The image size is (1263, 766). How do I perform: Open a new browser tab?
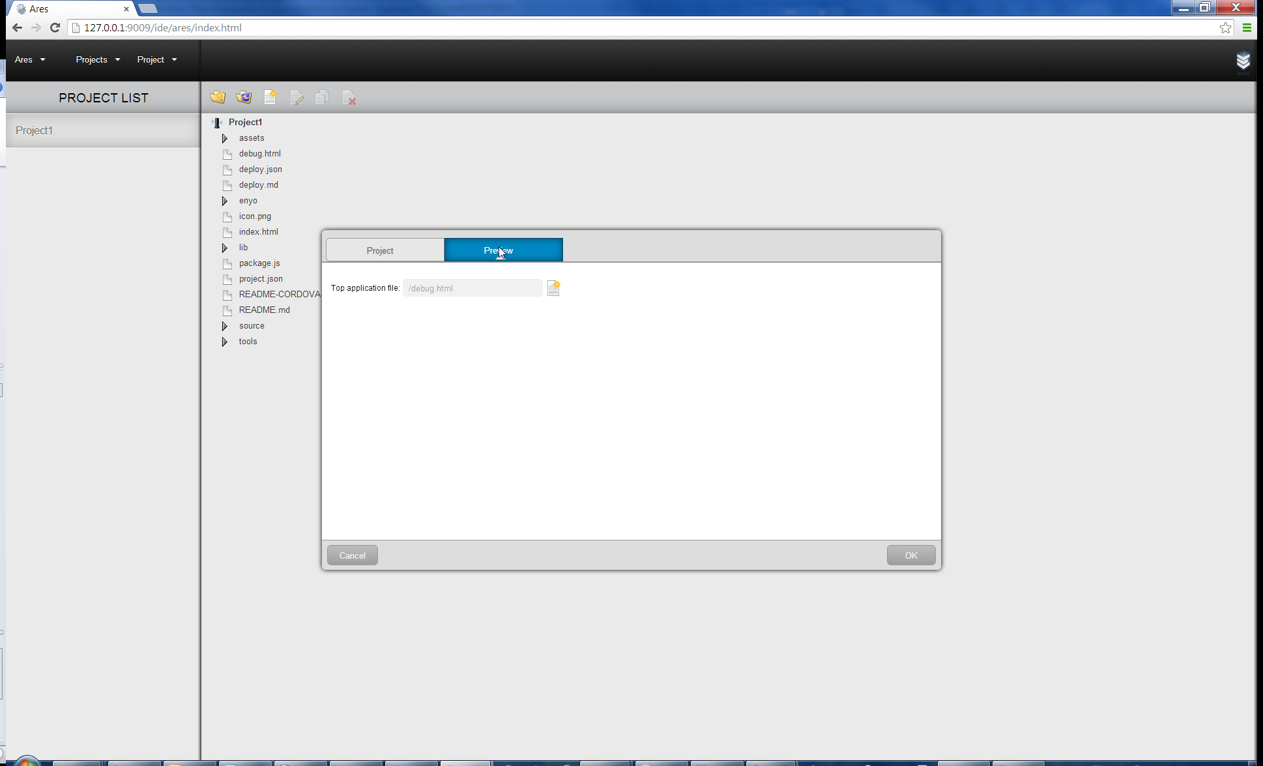[148, 8]
